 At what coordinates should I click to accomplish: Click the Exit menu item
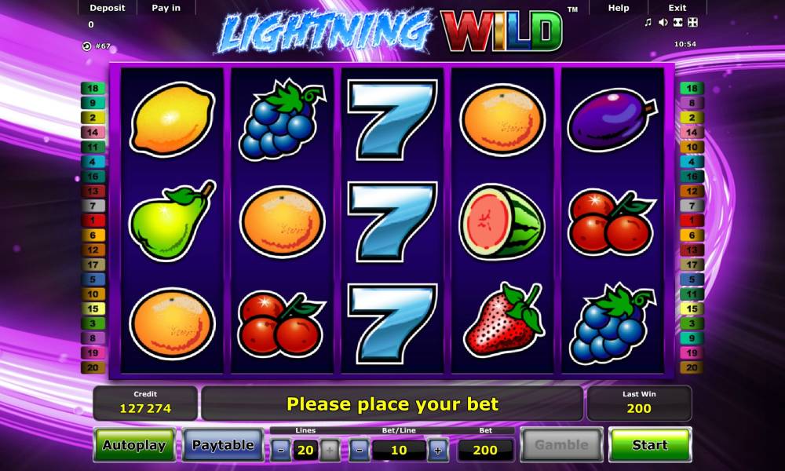coord(677,8)
